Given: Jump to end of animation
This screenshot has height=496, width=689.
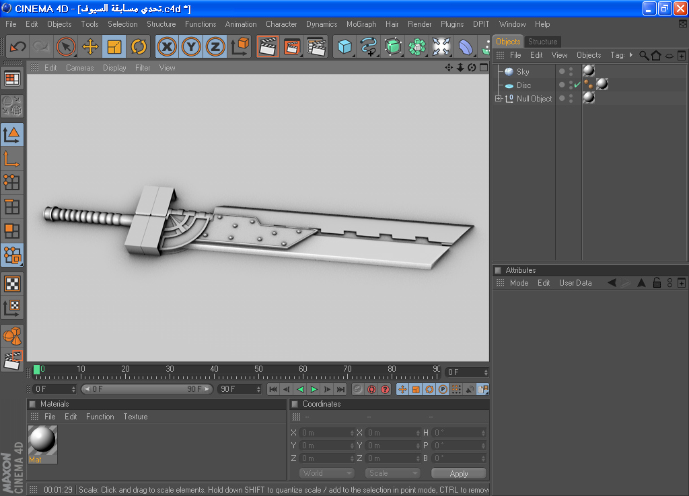Looking at the screenshot, I should coord(341,389).
